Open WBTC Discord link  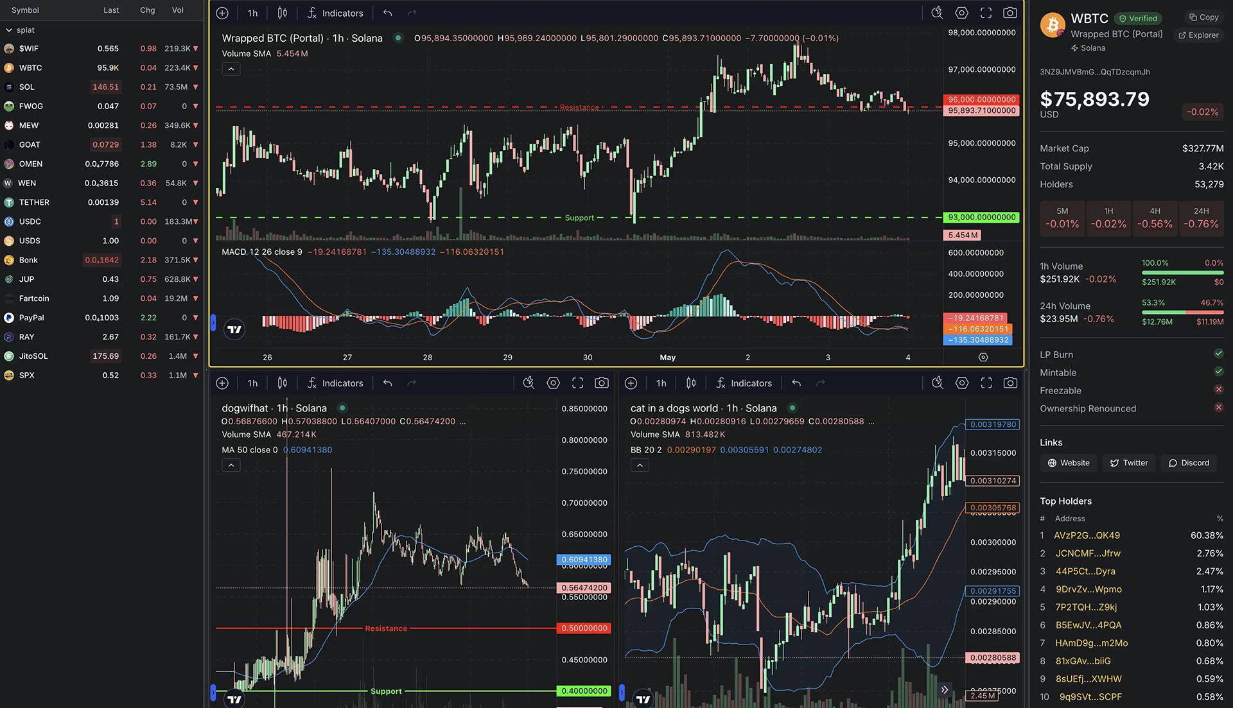tap(1189, 463)
